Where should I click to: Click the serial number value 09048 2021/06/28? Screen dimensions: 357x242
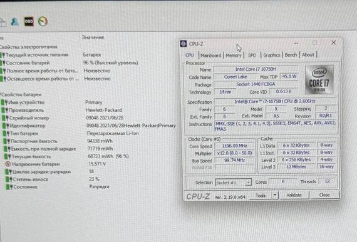(105, 118)
